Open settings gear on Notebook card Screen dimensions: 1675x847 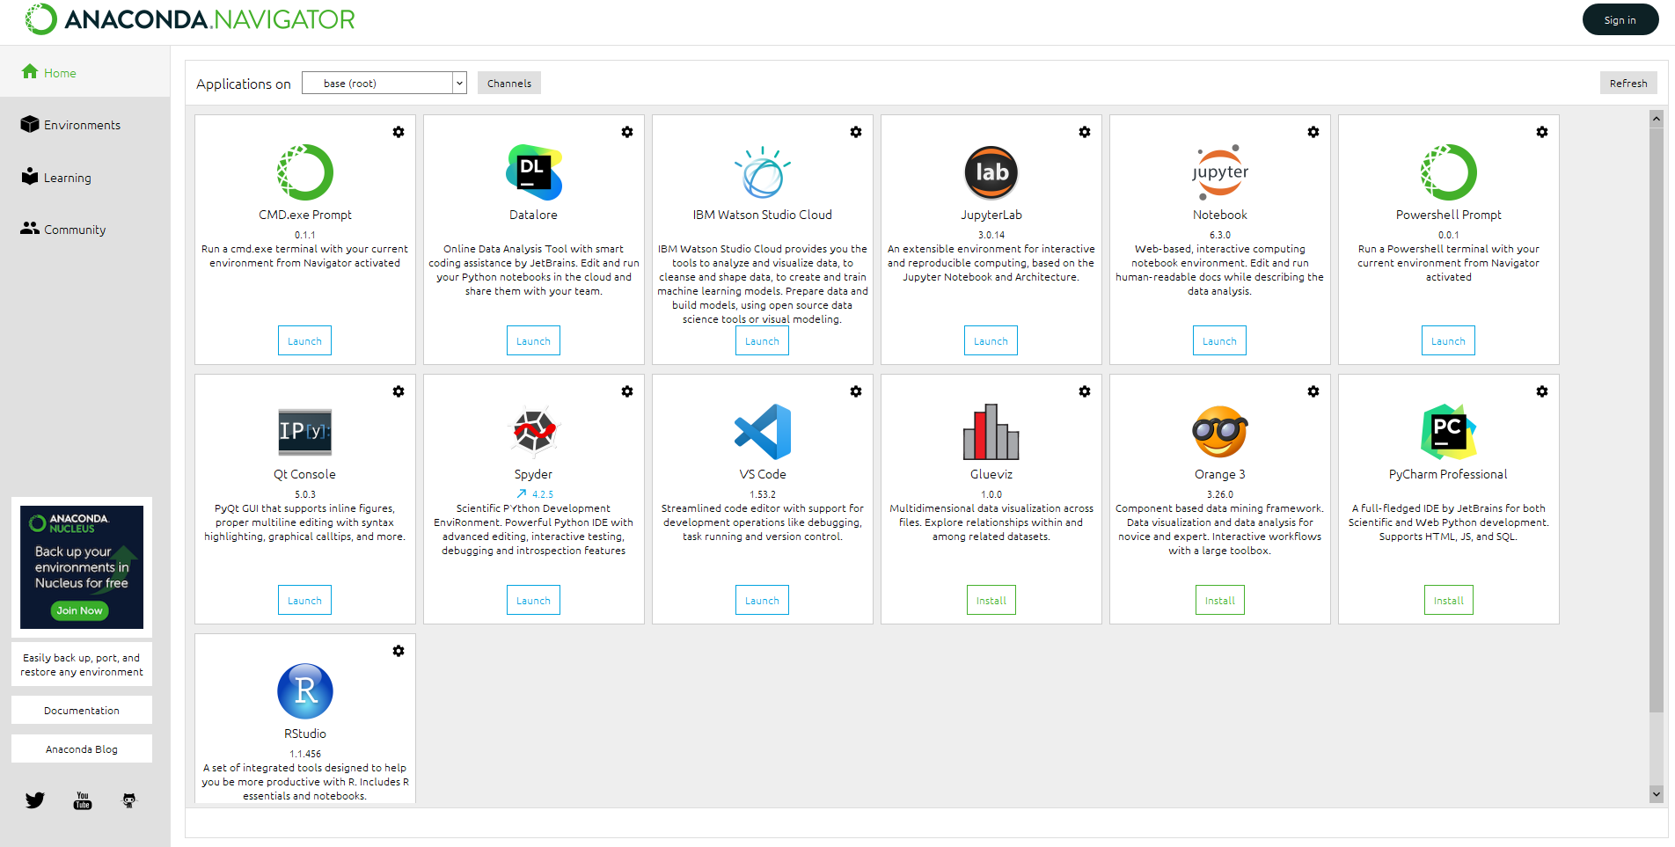[x=1313, y=132]
